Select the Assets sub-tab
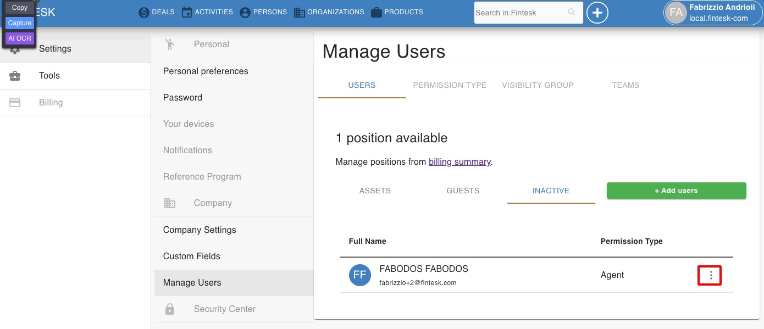Screen dimensions: 764x329 [375, 191]
